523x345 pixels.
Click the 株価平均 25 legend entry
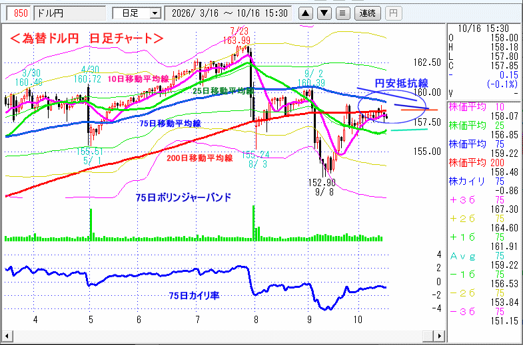pyautogui.click(x=476, y=126)
